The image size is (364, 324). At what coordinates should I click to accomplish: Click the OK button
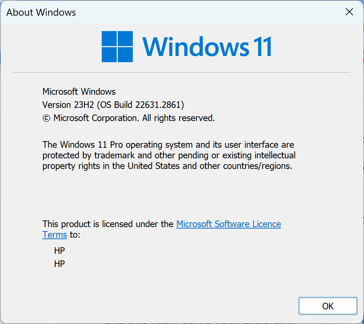(327, 306)
